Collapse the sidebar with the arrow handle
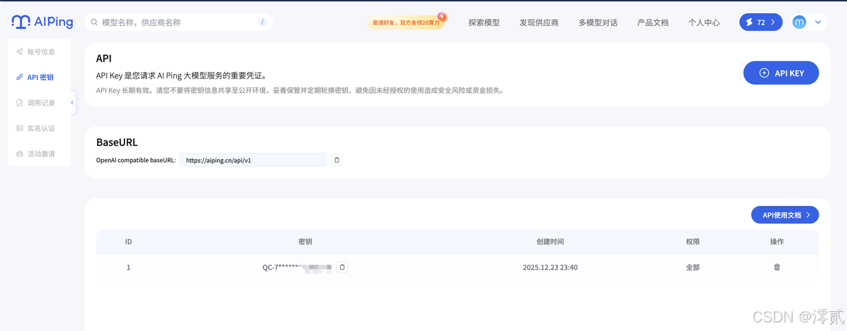847x331 pixels. coord(72,103)
